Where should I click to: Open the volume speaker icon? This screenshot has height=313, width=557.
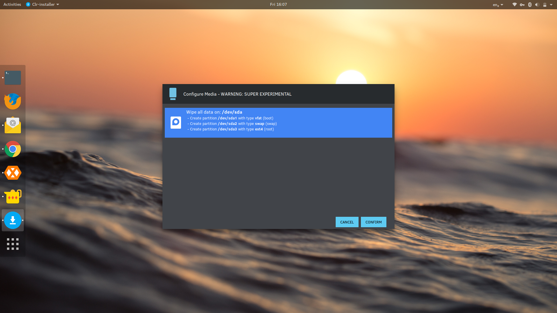coord(537,4)
